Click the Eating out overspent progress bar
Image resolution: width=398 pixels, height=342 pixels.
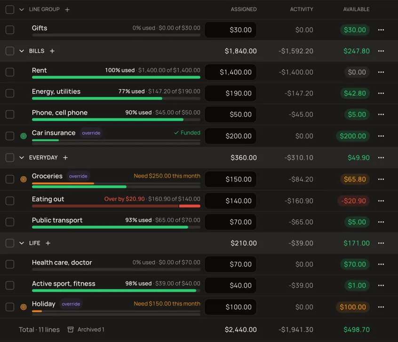116,206
